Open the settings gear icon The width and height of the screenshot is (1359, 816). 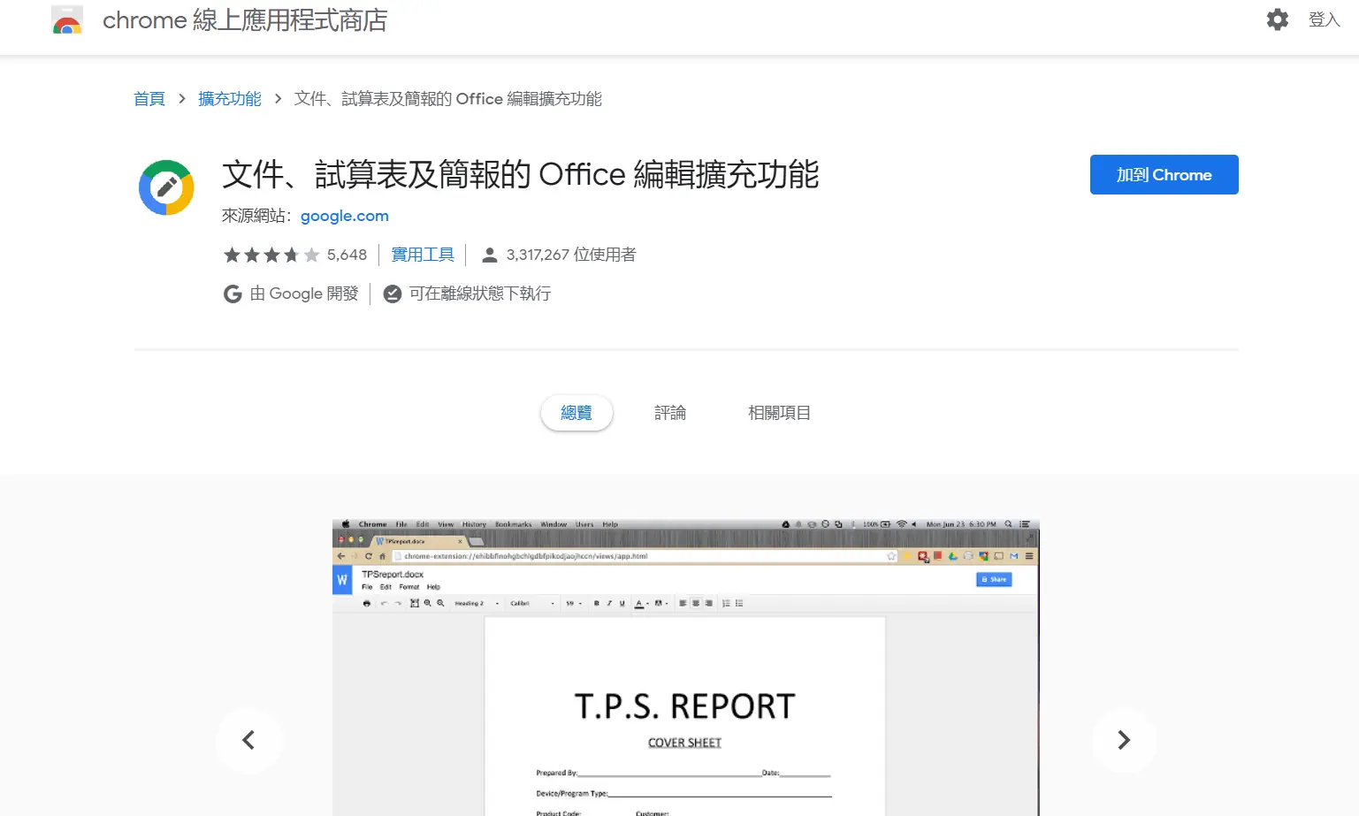click(1277, 19)
